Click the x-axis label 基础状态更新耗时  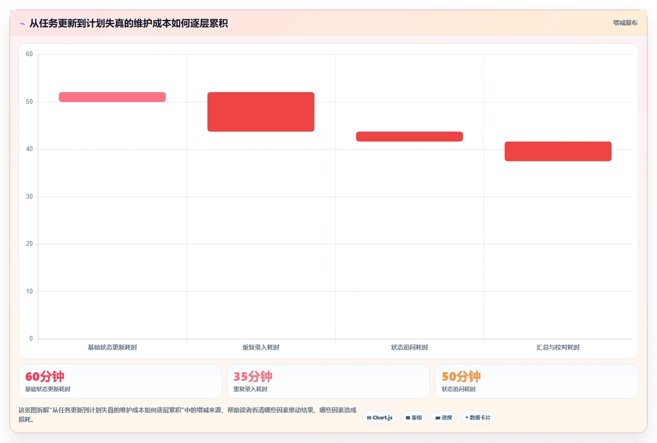click(112, 347)
